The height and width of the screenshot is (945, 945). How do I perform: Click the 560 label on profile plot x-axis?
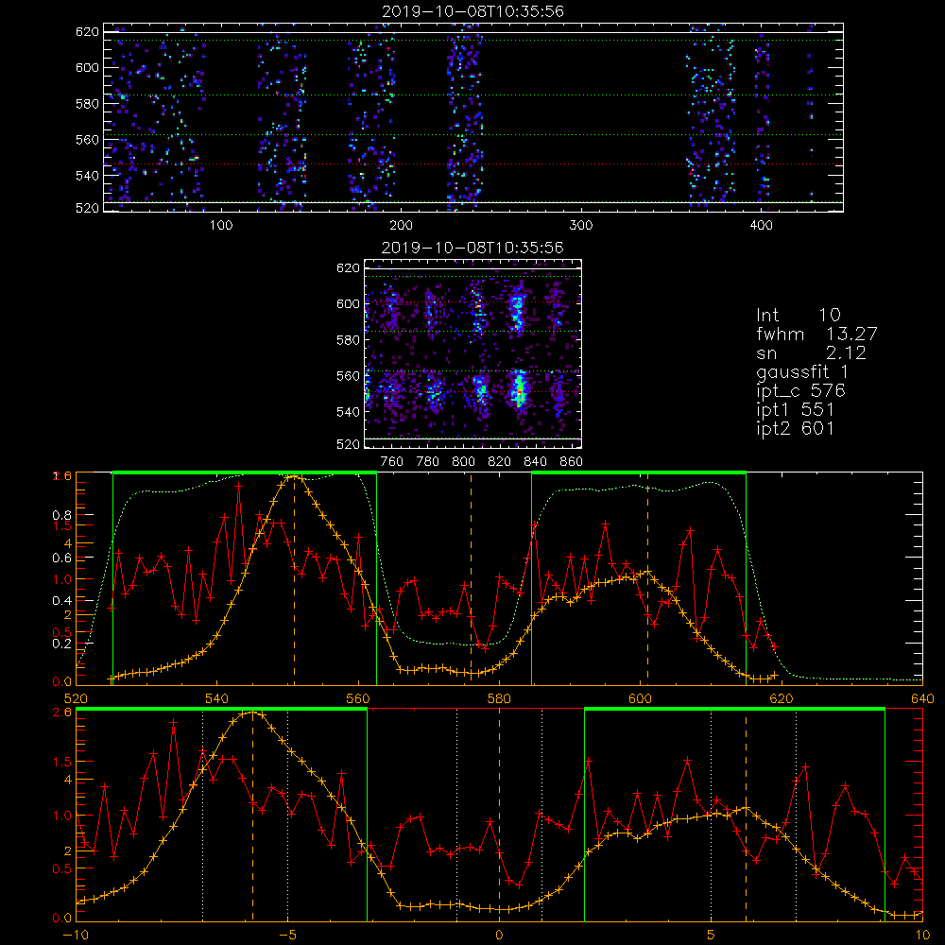pyautogui.click(x=358, y=699)
